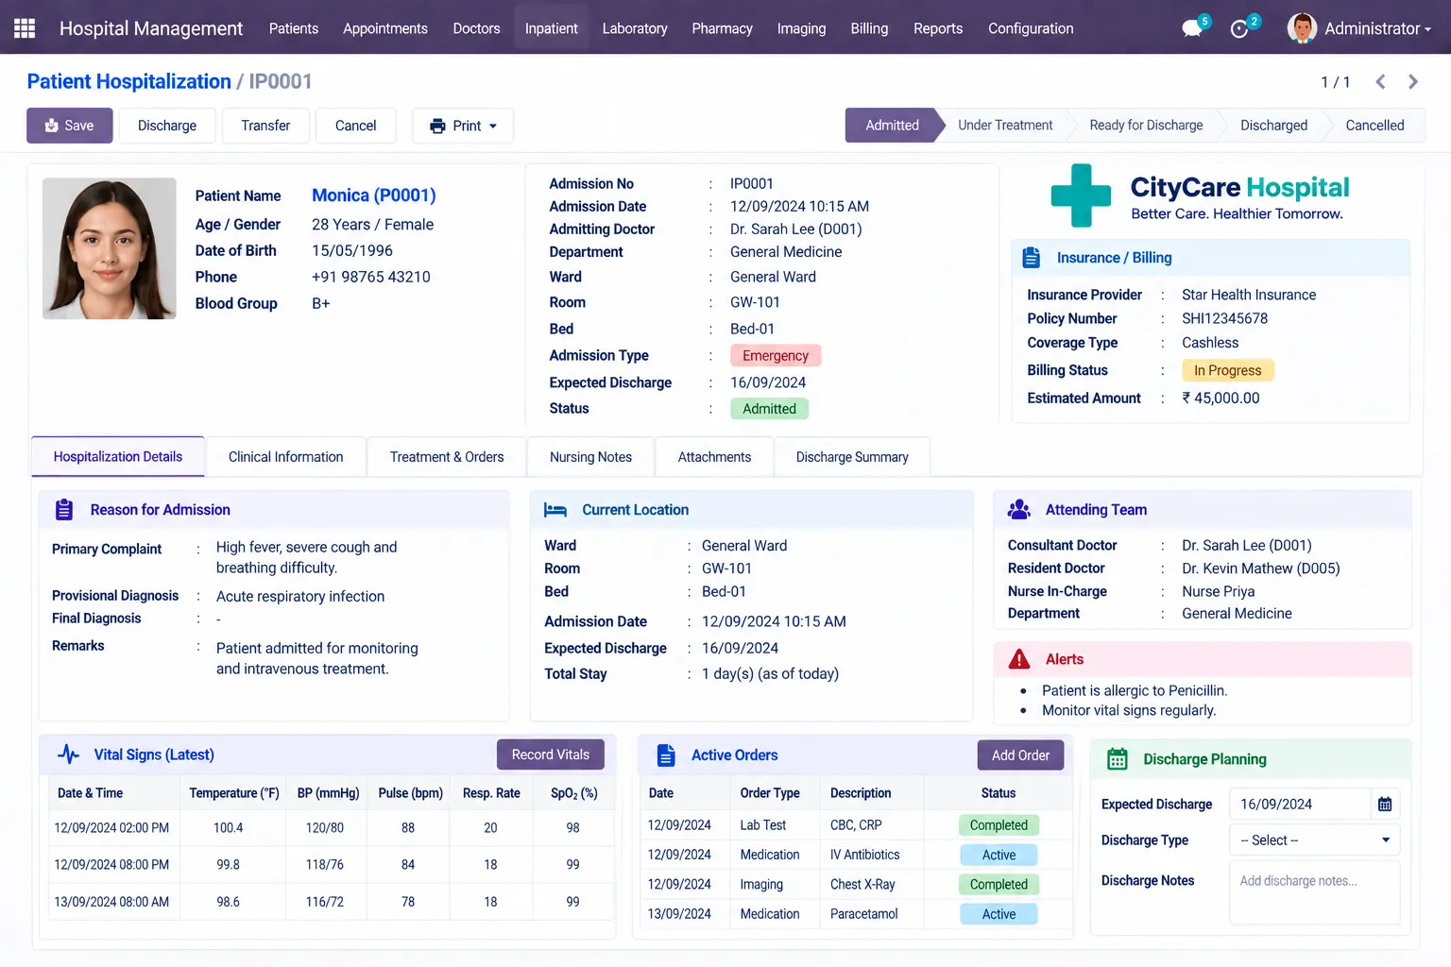Click the Reason for Admission clipboard icon

64,510
